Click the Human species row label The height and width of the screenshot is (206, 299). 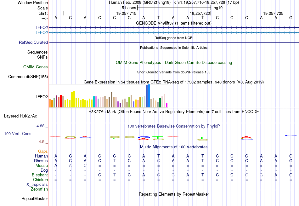(41, 156)
